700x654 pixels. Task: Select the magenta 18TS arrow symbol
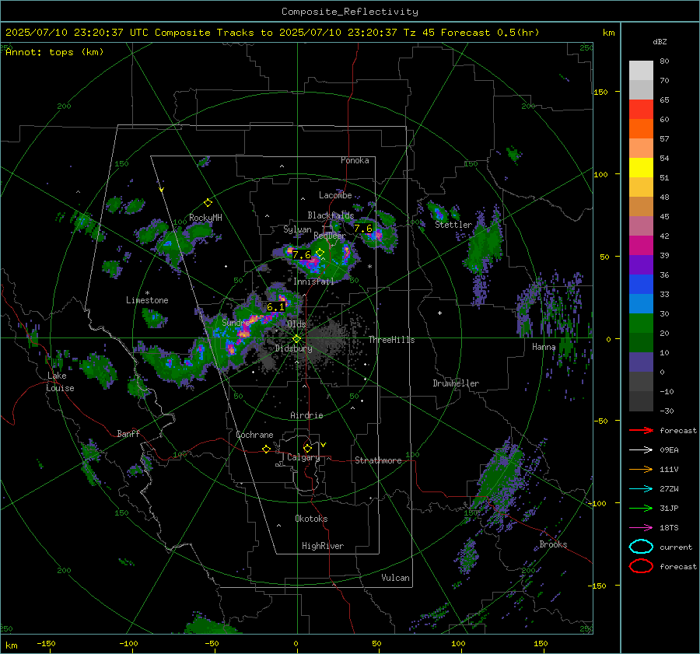coord(641,528)
